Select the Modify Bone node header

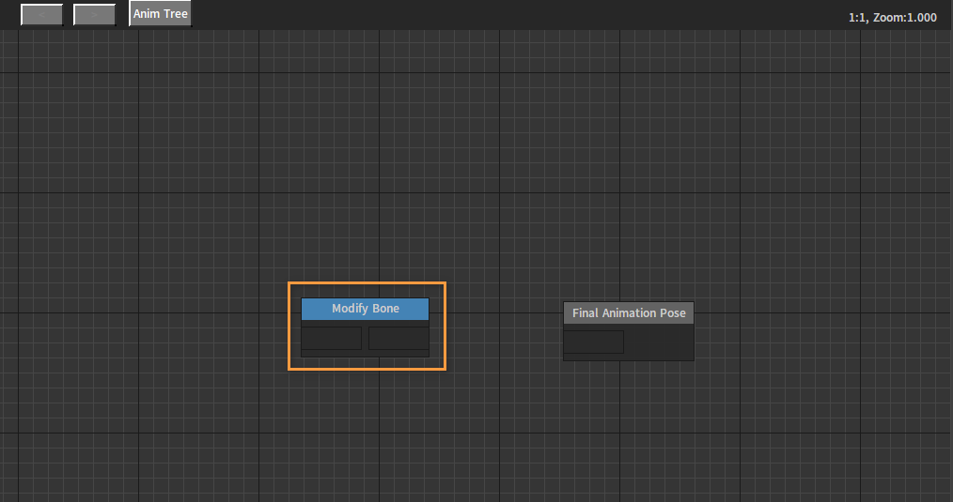tap(366, 309)
